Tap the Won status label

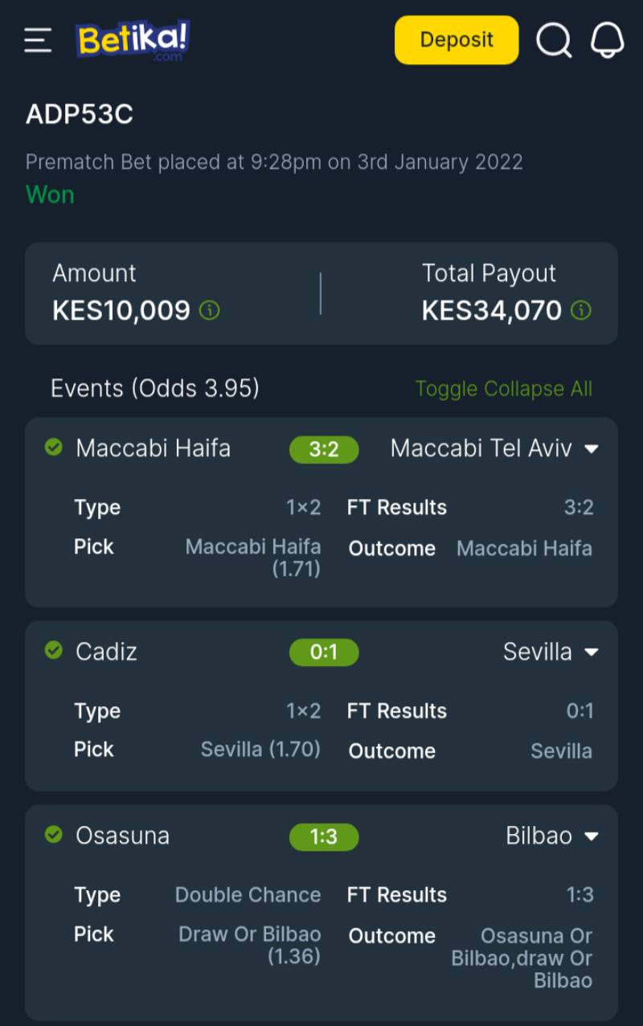point(50,194)
